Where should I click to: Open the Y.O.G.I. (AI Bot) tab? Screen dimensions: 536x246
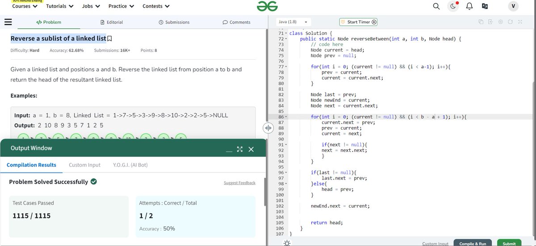tap(130, 165)
